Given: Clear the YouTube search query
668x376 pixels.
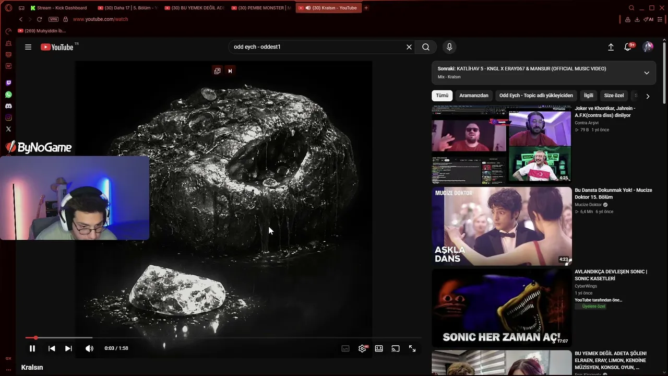Looking at the screenshot, I should 409,47.
